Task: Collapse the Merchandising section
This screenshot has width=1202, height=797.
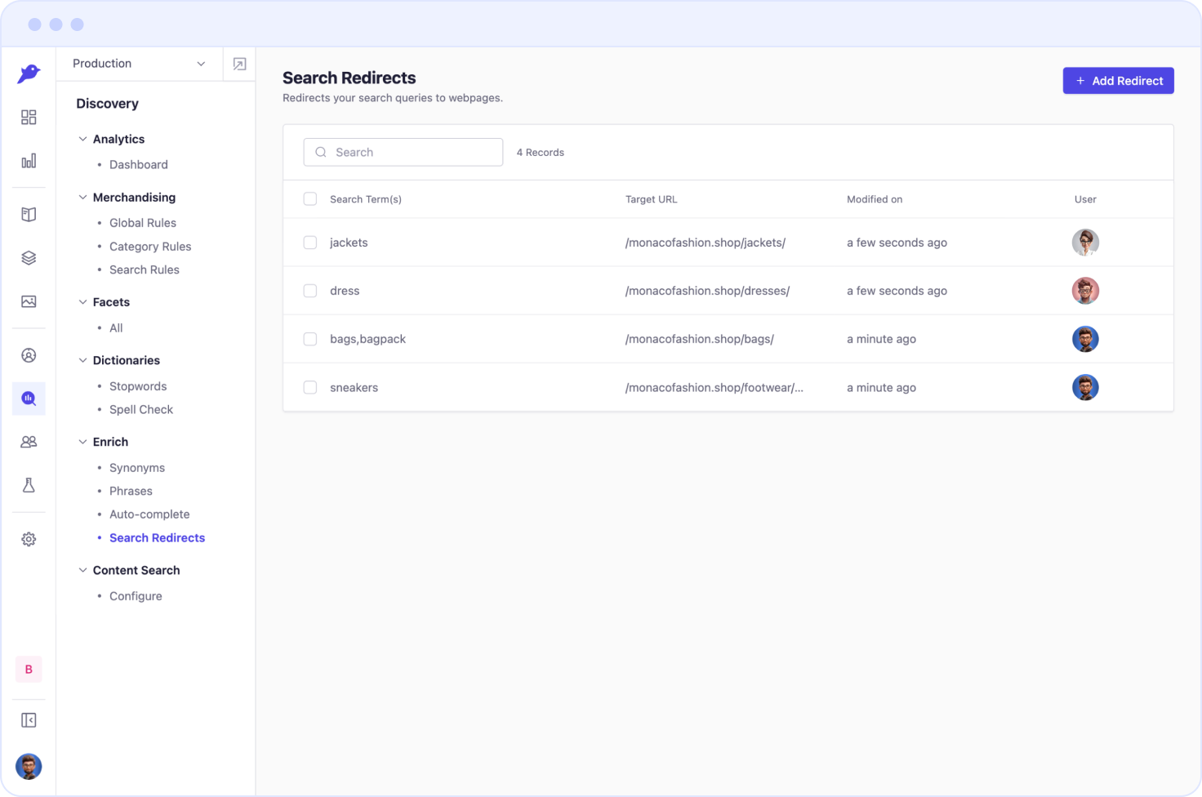Action: coord(82,198)
